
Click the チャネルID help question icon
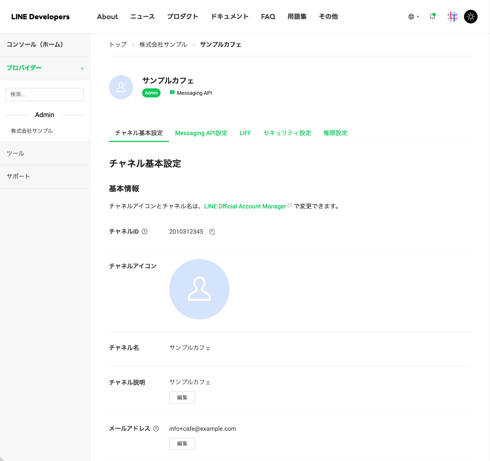(x=144, y=231)
